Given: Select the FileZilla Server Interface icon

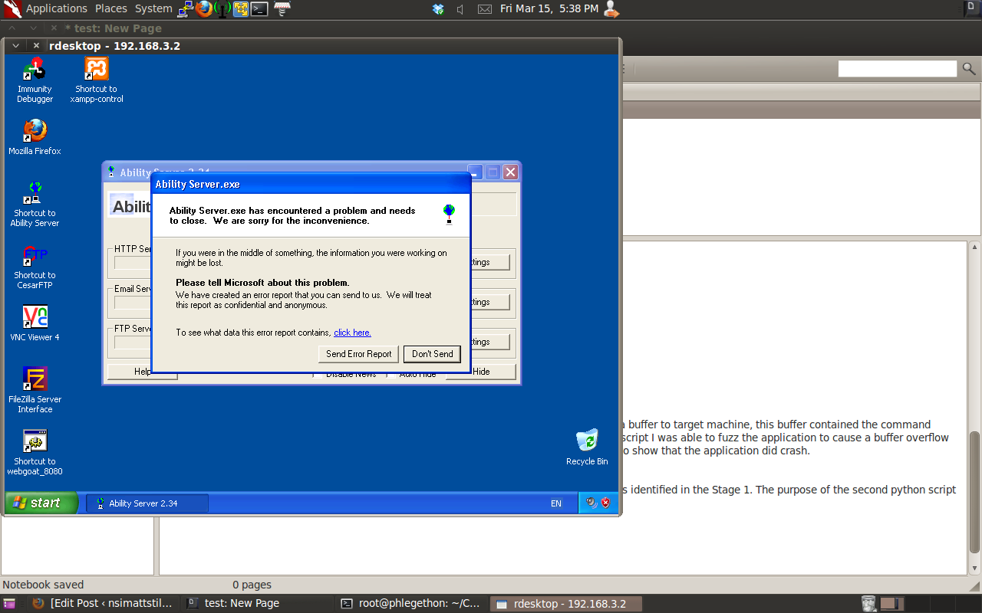Looking at the screenshot, I should (35, 389).
